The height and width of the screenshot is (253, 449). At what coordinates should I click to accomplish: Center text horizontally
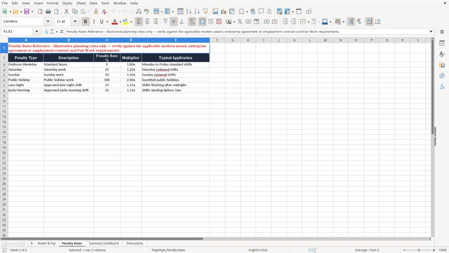tap(147, 22)
